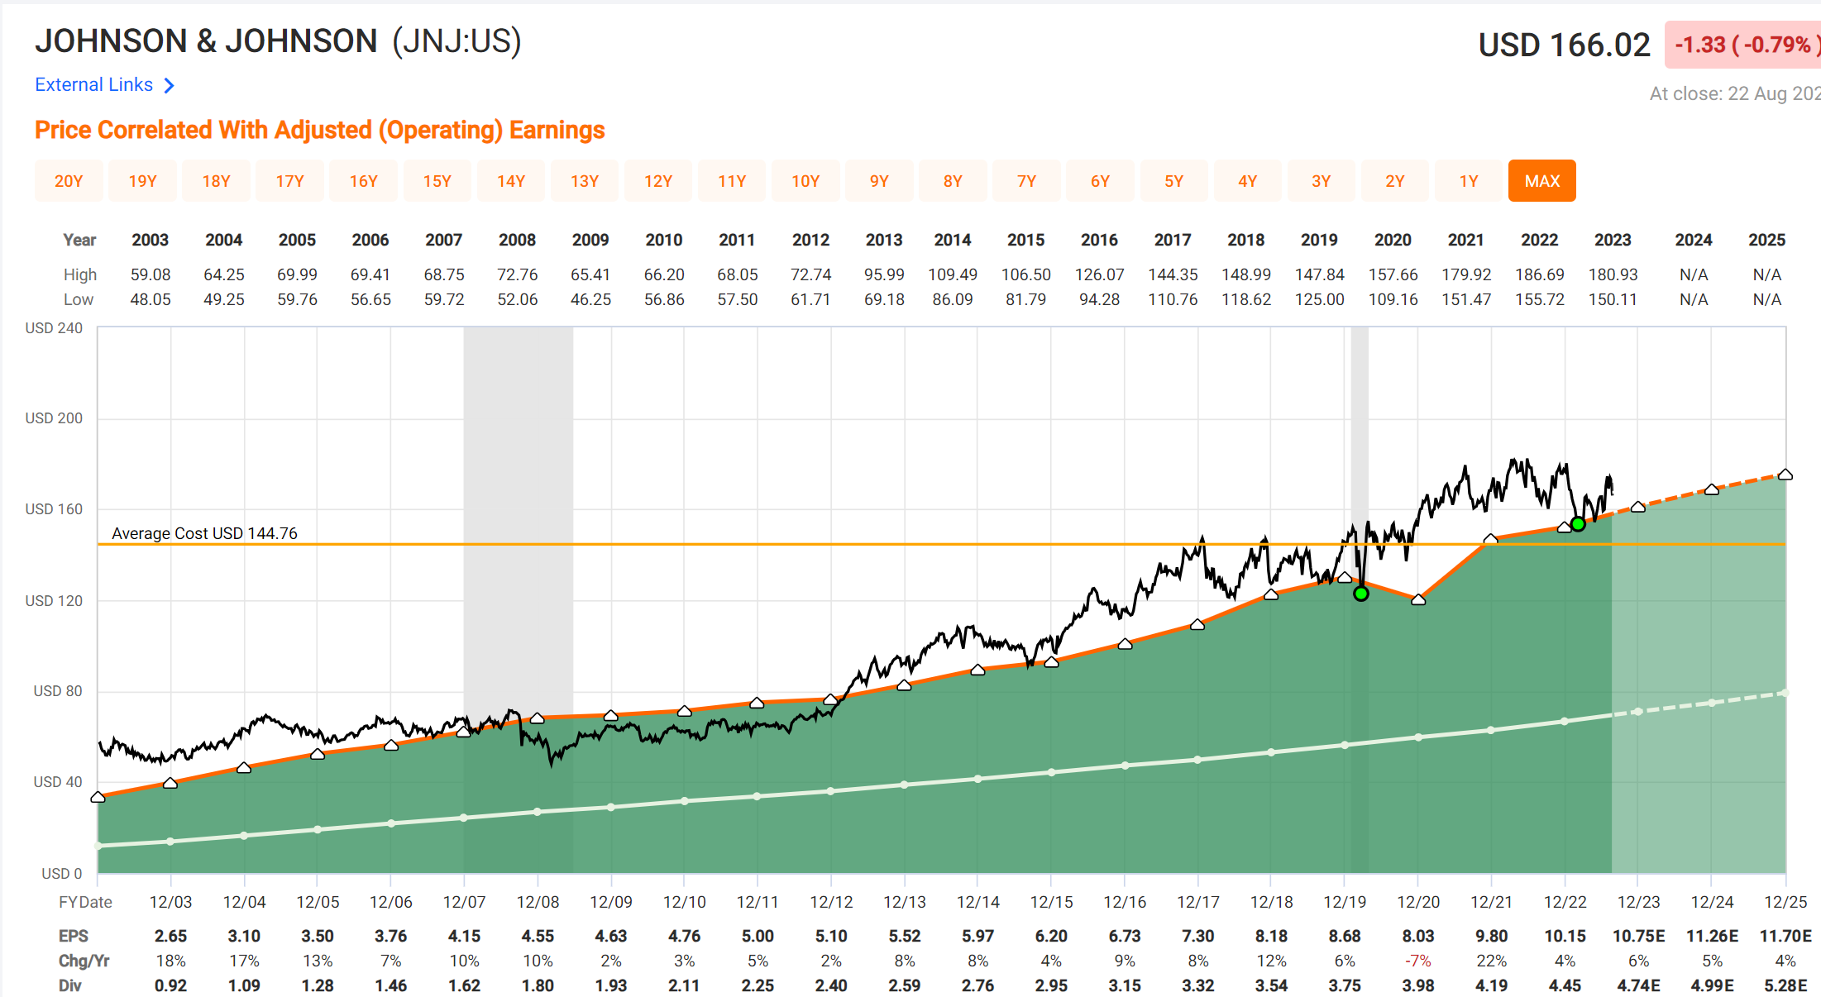Click the green marker dot near 12/22

click(x=1578, y=524)
